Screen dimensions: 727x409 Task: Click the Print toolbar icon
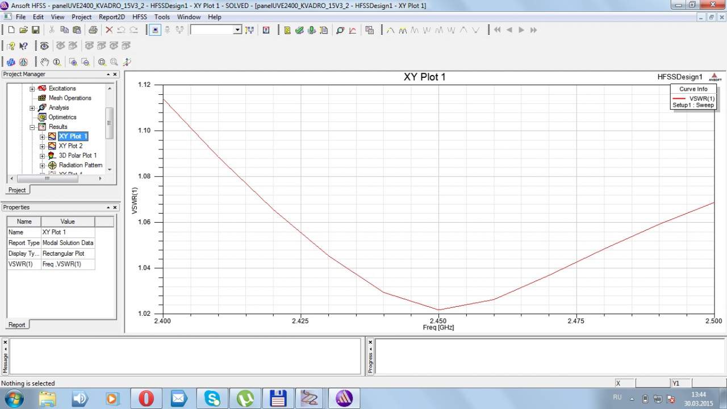(93, 30)
